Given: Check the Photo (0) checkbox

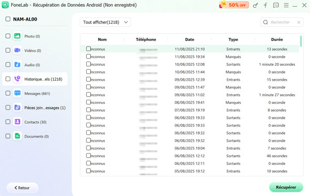Looking at the screenshot, I should (8, 36).
